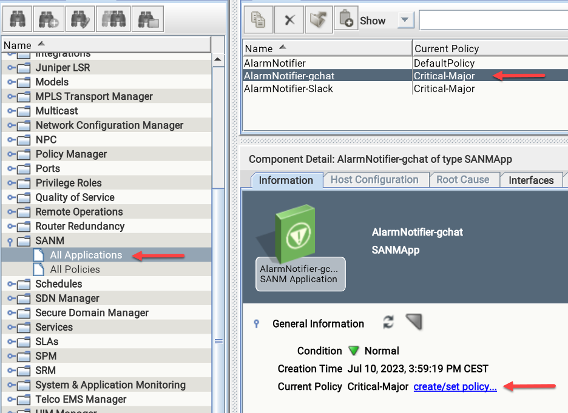Click the binoculars icon with pencil badge
568x413 pixels.
coord(81,20)
